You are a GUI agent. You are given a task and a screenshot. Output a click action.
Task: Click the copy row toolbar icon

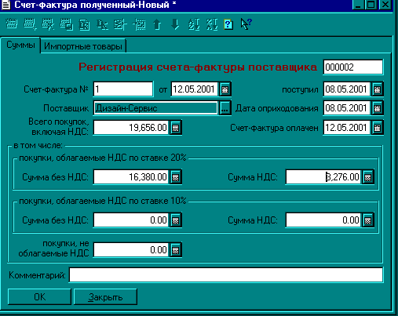coord(66,24)
